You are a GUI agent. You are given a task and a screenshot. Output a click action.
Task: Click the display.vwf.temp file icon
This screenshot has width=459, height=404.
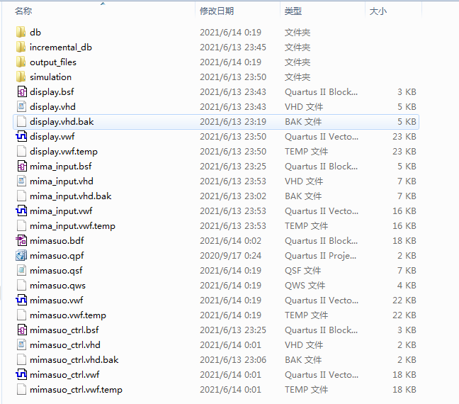coord(21,152)
